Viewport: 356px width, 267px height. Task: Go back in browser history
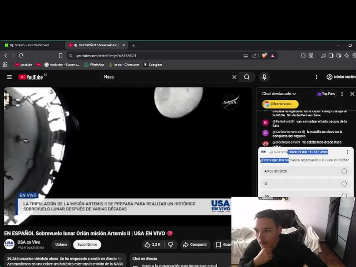[x=6, y=56]
